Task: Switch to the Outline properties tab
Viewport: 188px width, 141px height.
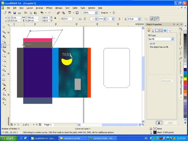Action: (153, 30)
